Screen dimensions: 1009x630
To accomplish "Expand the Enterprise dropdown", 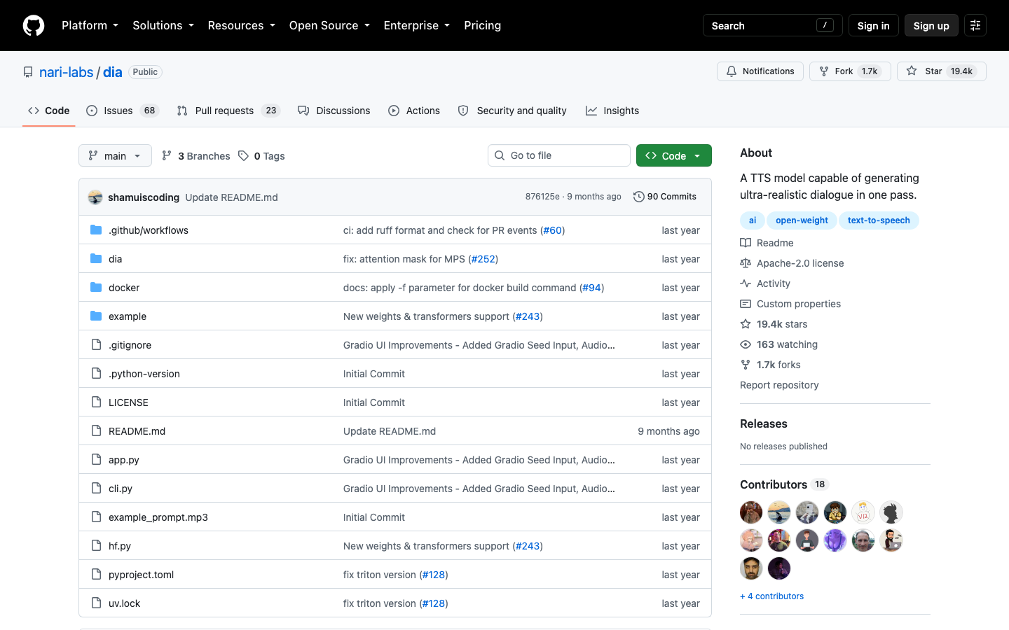I will (x=417, y=25).
